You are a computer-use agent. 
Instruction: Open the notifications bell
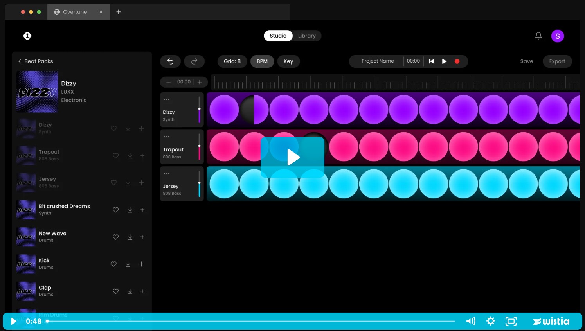point(538,36)
